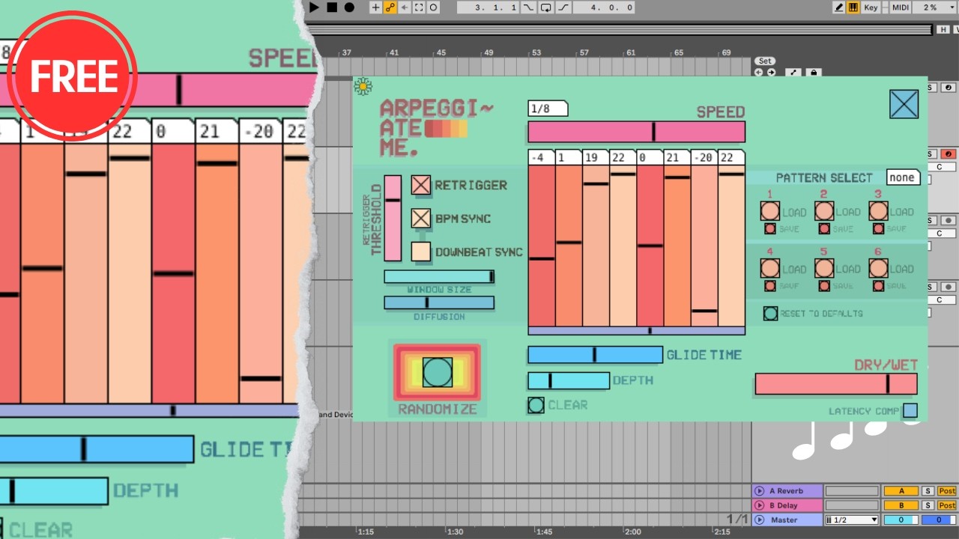
Task: Click the pink Retrigger Threshold vertical slider
Action: pyautogui.click(x=393, y=218)
